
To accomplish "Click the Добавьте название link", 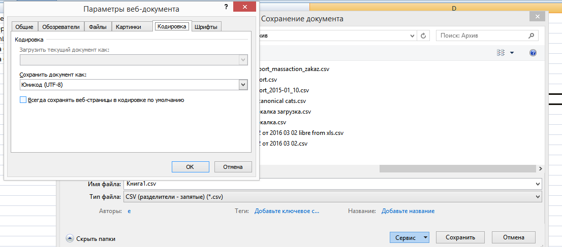I will click(408, 211).
